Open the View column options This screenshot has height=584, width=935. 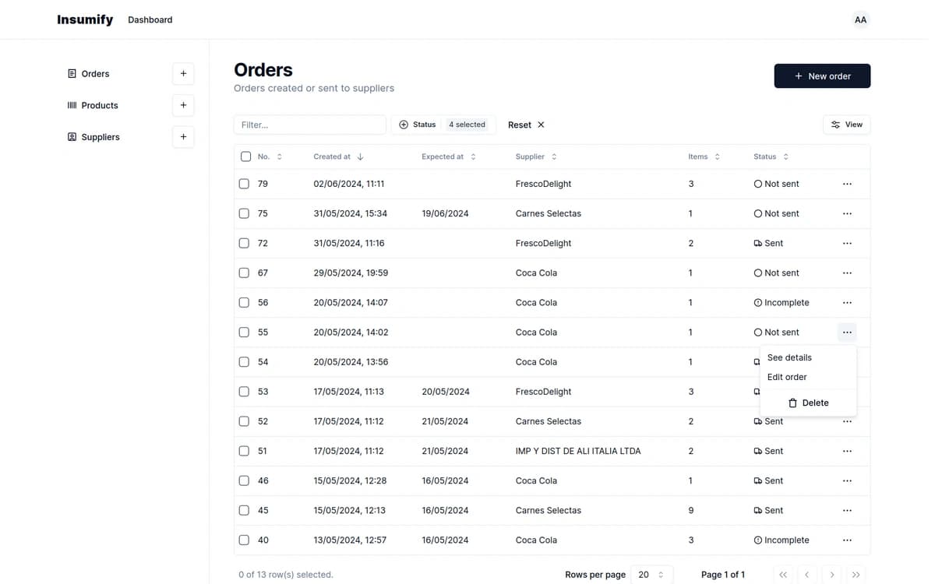[846, 125]
